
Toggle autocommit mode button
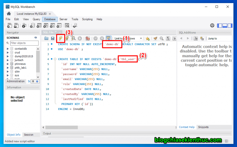pos(109,39)
